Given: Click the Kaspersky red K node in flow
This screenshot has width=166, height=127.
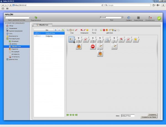Looking at the screenshot, I should tap(121, 40).
